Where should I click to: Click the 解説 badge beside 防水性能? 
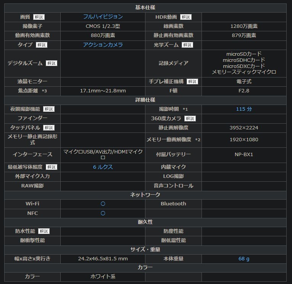point(44,231)
